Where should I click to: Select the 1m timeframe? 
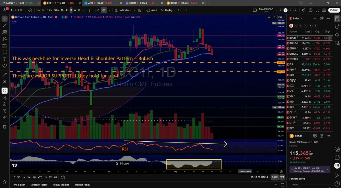tap(38, 10)
